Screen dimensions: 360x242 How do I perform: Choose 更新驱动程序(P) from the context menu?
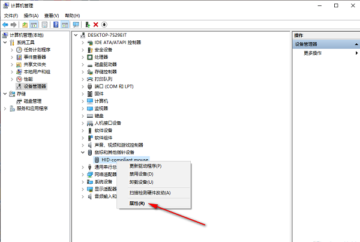click(x=146, y=166)
